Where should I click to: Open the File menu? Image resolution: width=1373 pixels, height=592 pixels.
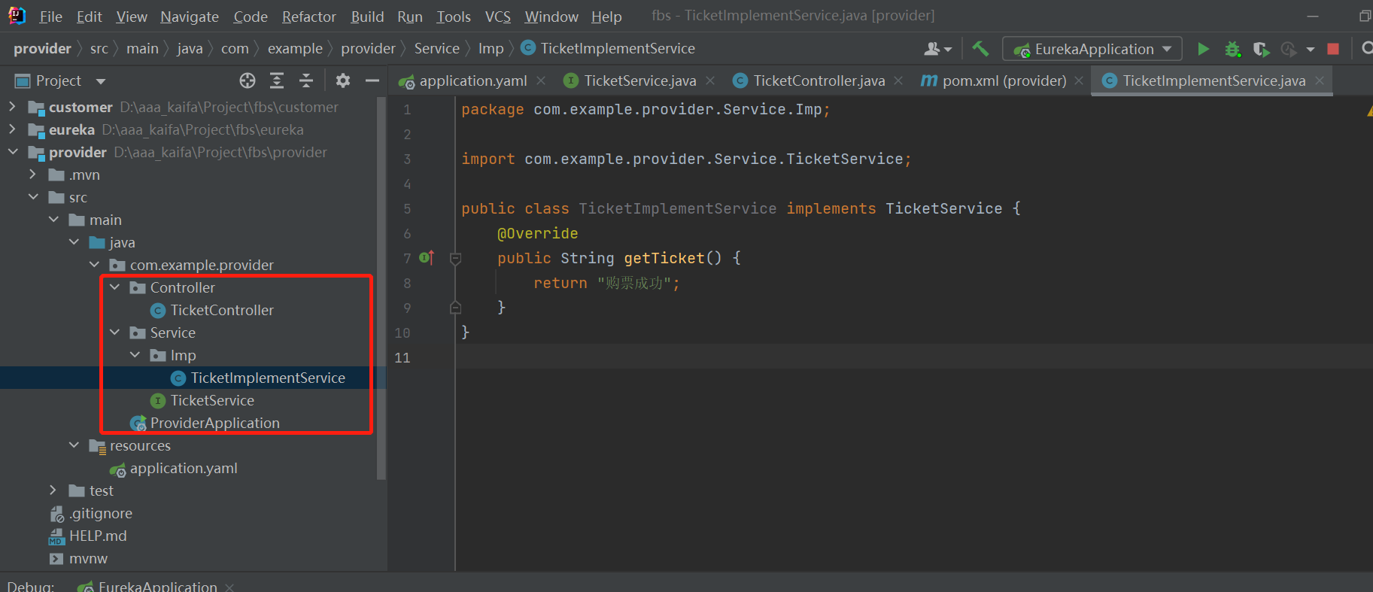[x=50, y=17]
